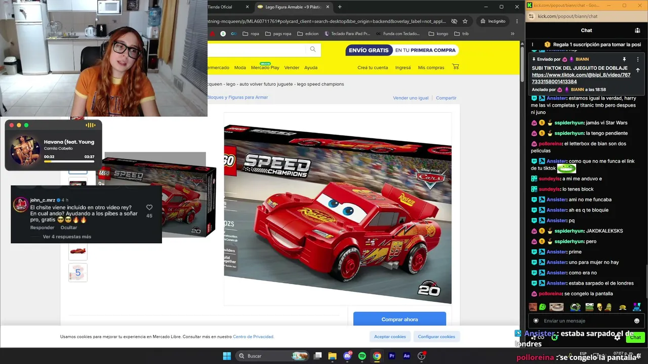Screen dimensions: 648x364
Task: Click the Incógnito profile button
Action: pyautogui.click(x=493, y=21)
